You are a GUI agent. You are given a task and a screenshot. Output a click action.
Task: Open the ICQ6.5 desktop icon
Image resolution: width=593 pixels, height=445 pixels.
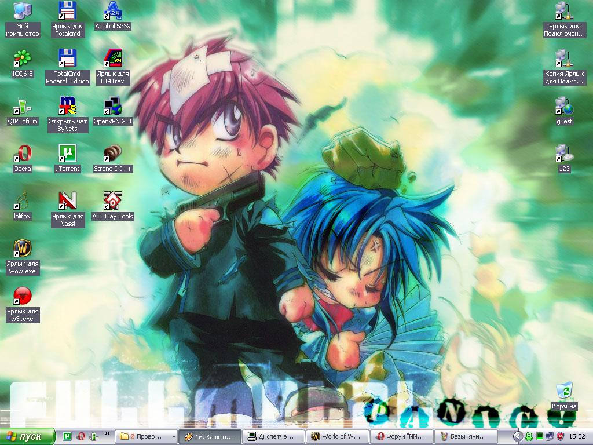[x=23, y=64]
